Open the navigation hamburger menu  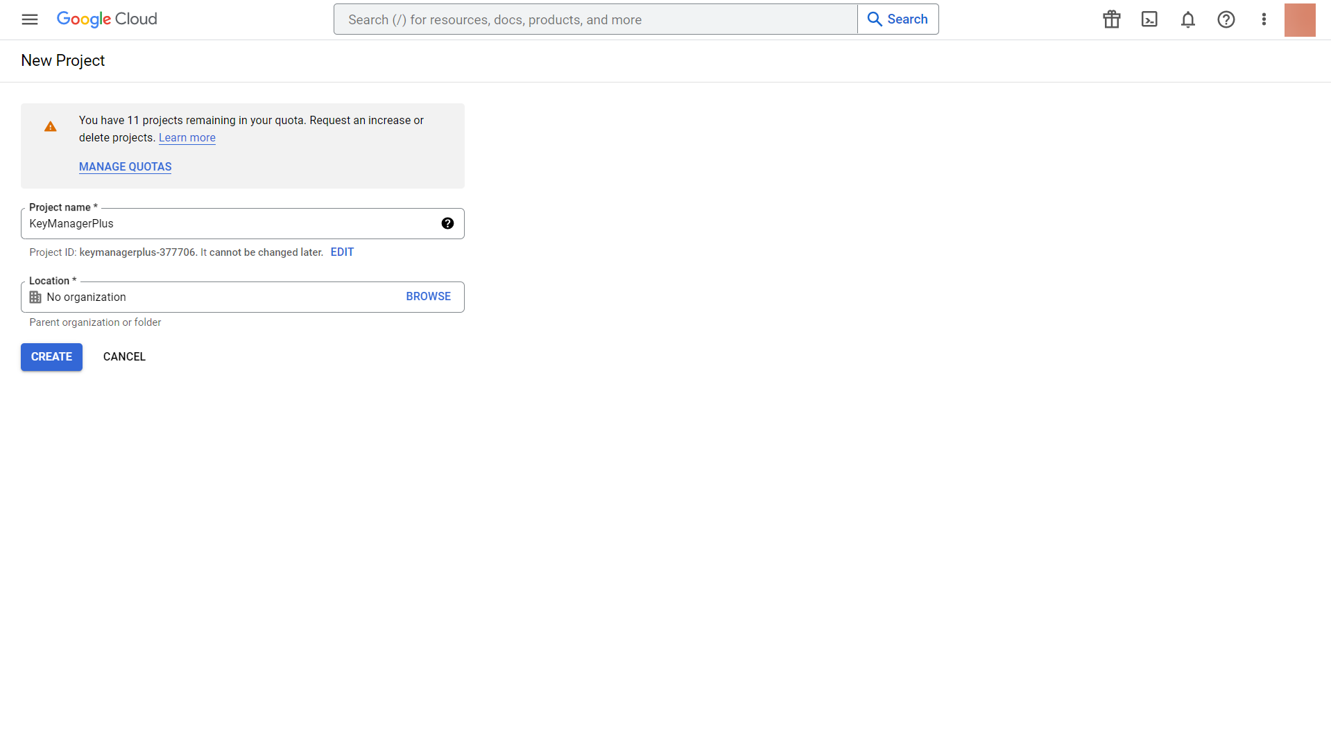[29, 19]
